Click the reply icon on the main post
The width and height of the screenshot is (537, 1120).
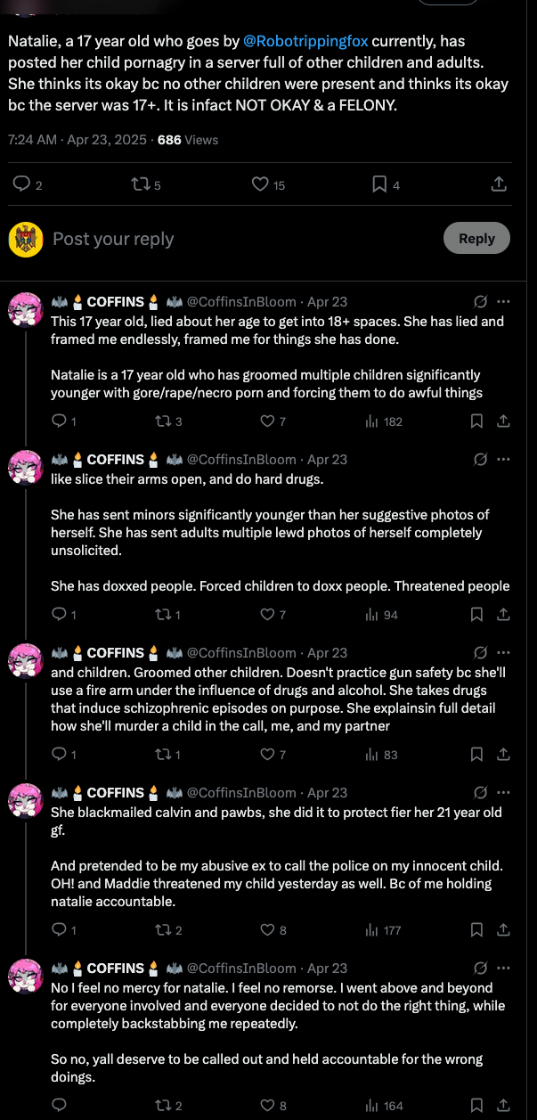point(22,184)
